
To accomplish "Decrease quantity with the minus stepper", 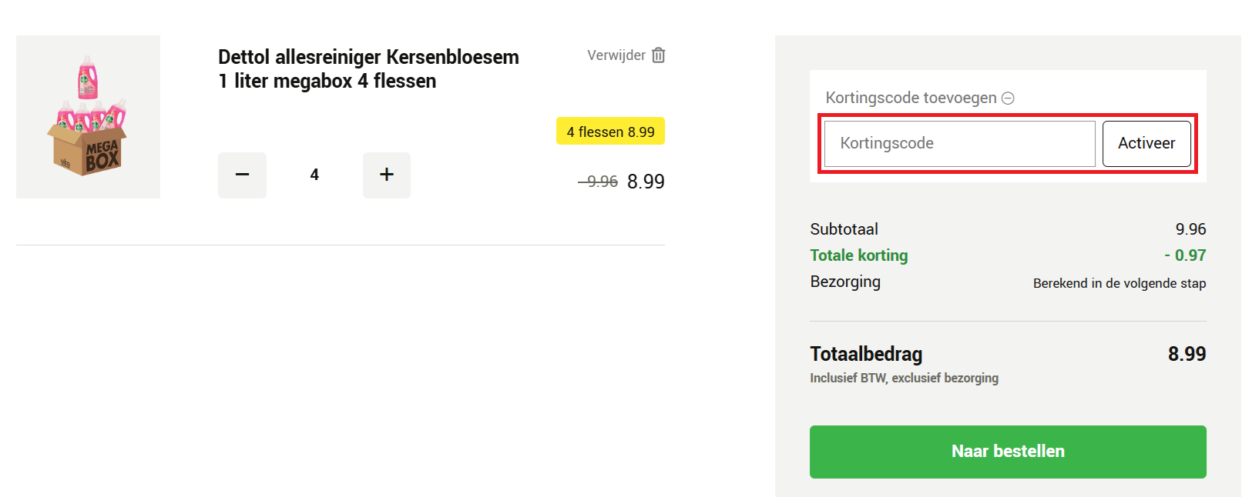I will 242,175.
